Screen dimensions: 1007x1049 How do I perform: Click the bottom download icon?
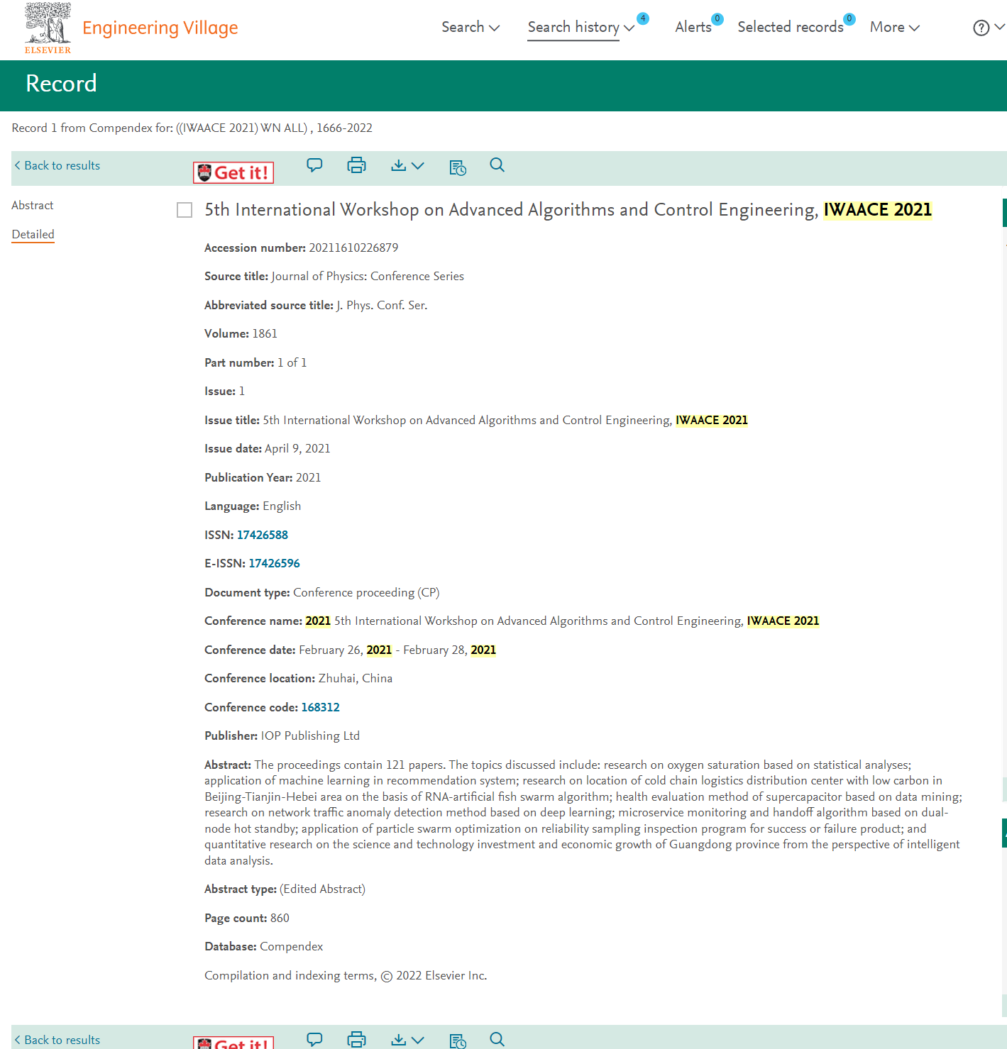pos(399,1040)
